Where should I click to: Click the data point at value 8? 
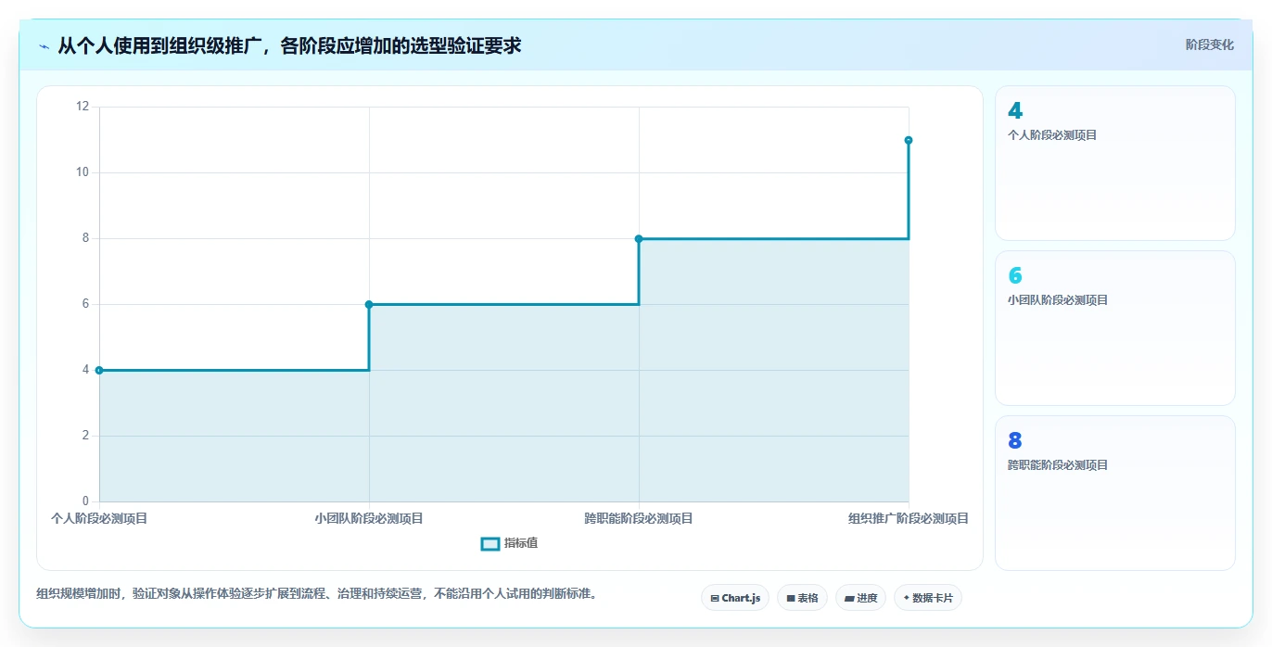pos(639,238)
